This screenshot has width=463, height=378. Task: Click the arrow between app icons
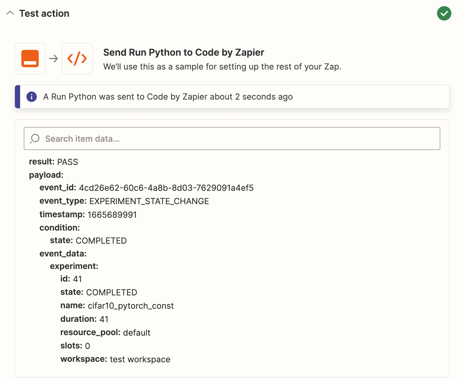[54, 59]
